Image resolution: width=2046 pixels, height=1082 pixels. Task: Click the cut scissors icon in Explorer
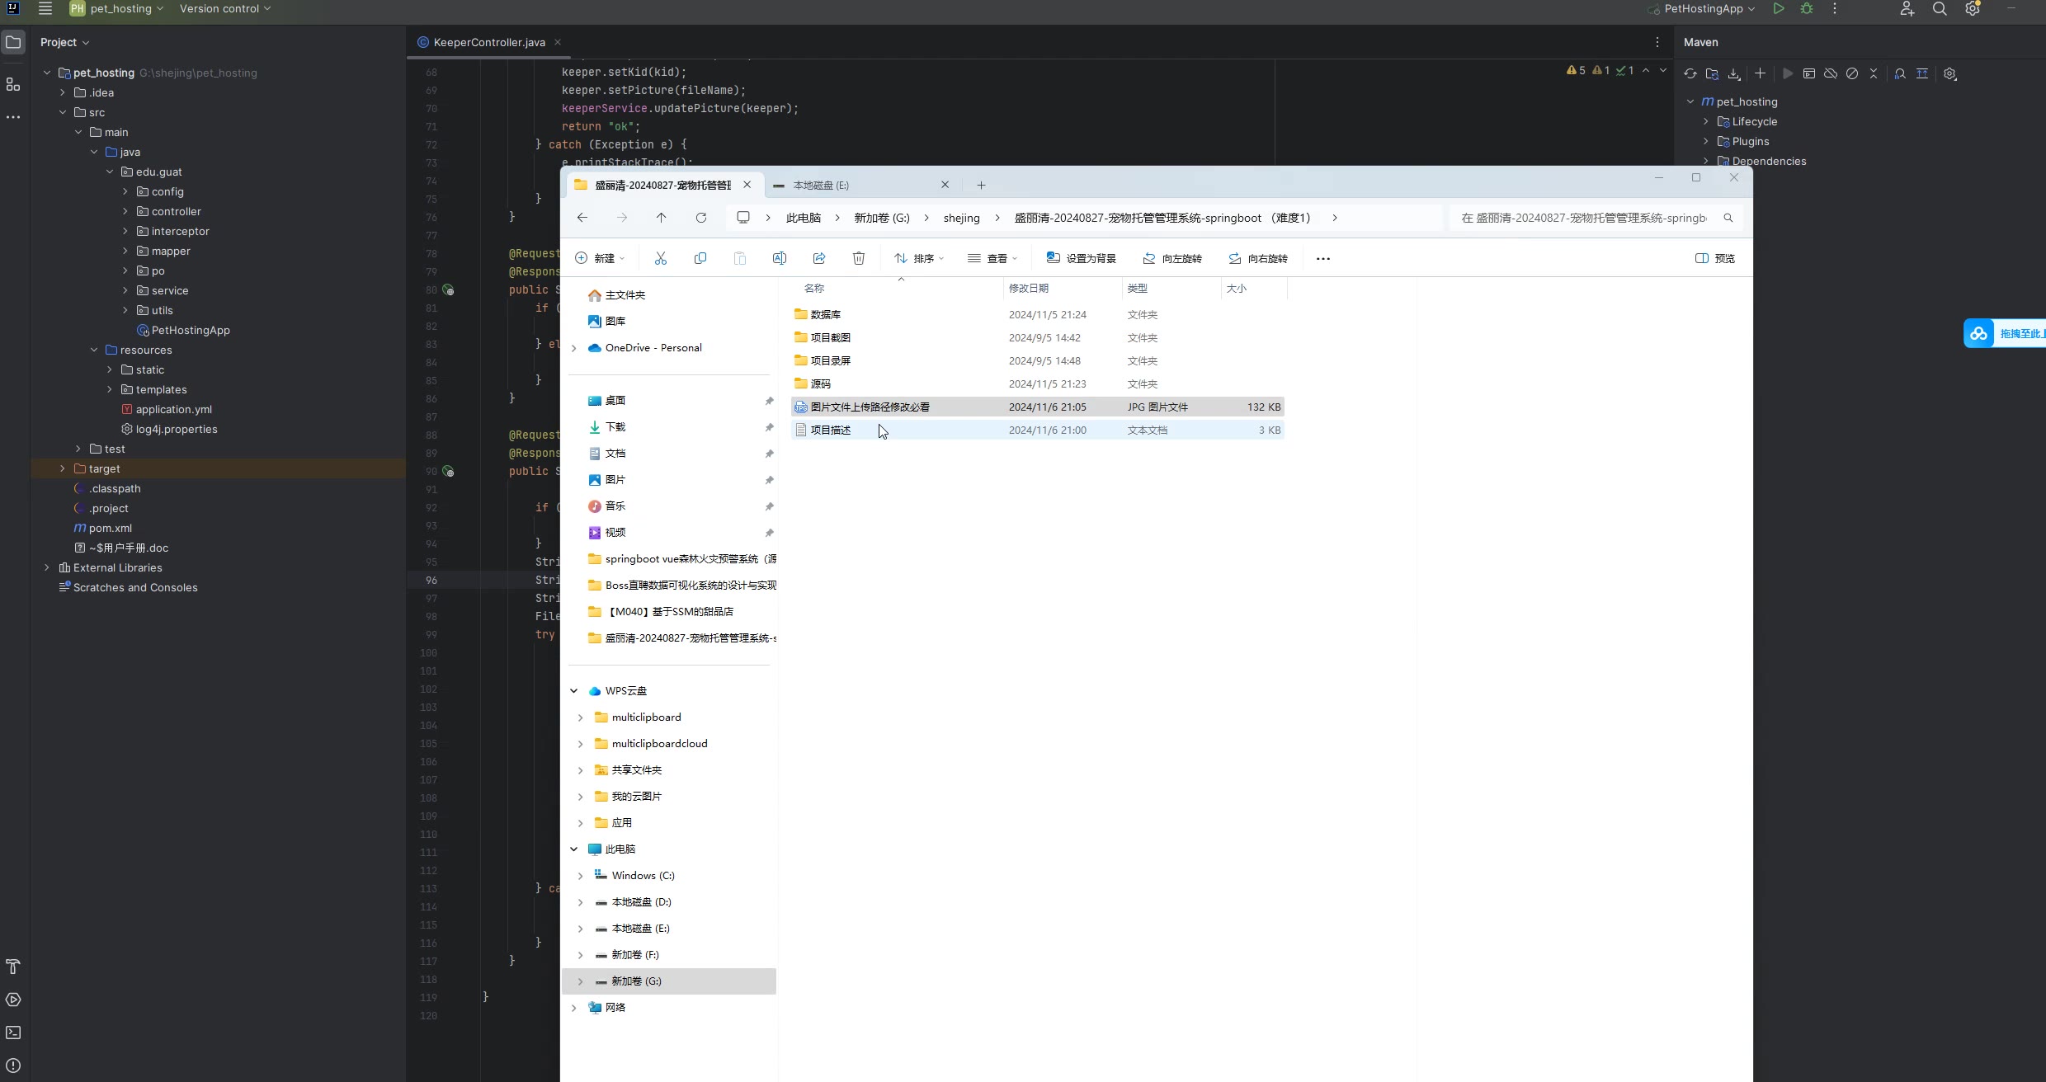coord(660,258)
